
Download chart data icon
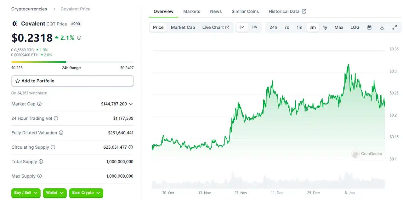[382, 27]
